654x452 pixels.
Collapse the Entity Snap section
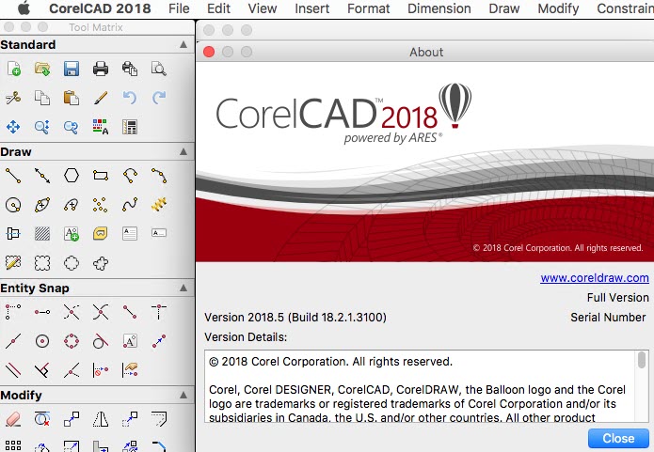(183, 288)
